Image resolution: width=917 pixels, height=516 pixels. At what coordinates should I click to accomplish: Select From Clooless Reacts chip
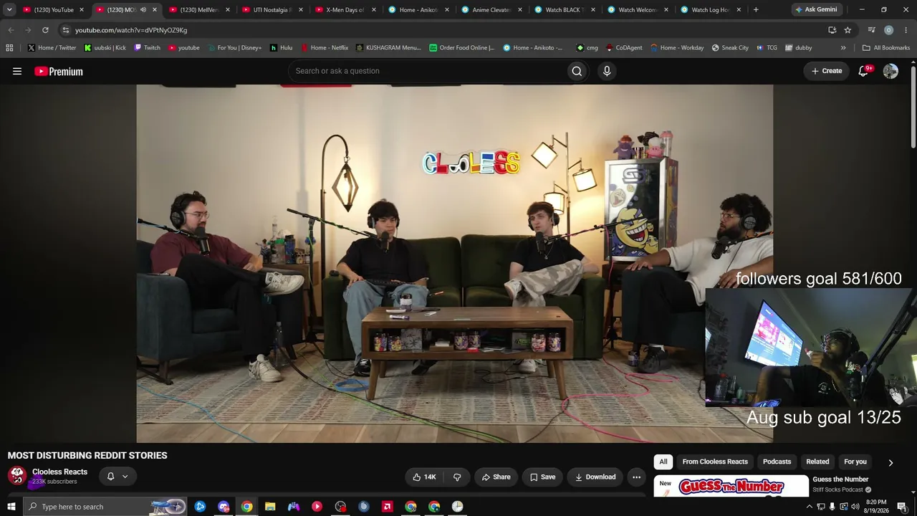click(715, 462)
